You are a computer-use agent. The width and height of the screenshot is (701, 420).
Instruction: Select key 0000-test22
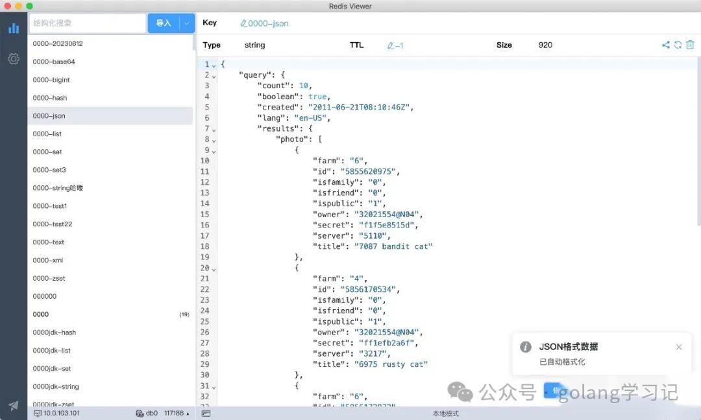(x=110, y=224)
